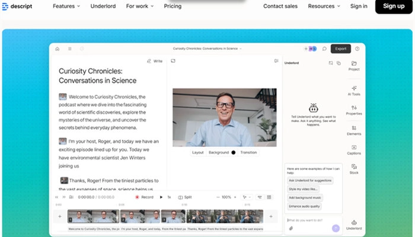Viewport: 415px width, 237px height.
Task: Open the AI Tools sidebar panel
Action: (x=354, y=89)
